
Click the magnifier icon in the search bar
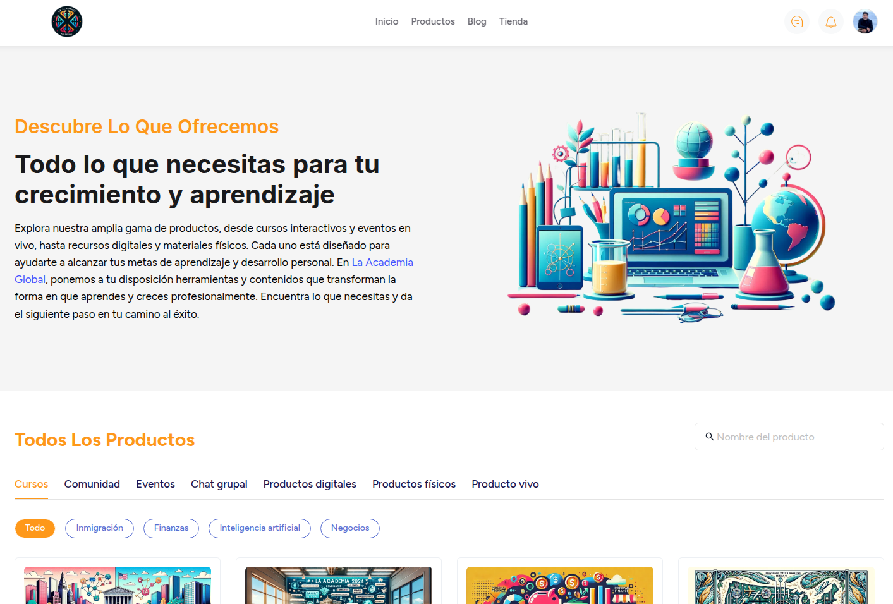(x=710, y=437)
